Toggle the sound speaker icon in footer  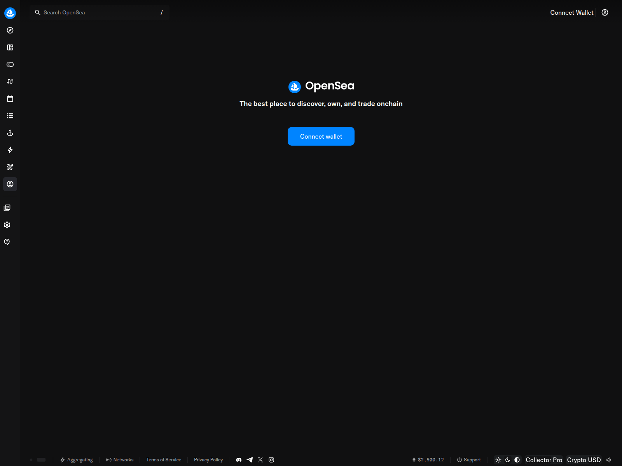click(x=609, y=460)
